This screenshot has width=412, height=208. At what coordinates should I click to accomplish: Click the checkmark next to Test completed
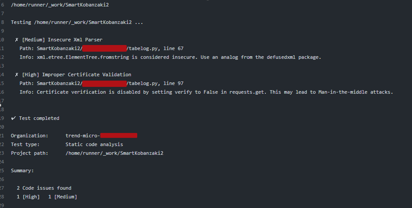tap(13, 118)
